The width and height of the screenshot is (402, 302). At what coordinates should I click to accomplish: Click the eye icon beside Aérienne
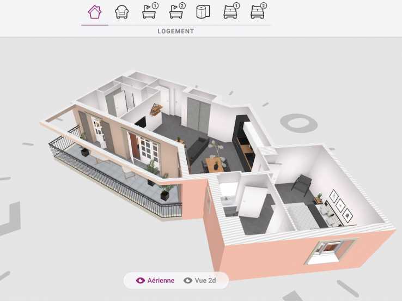[141, 281]
